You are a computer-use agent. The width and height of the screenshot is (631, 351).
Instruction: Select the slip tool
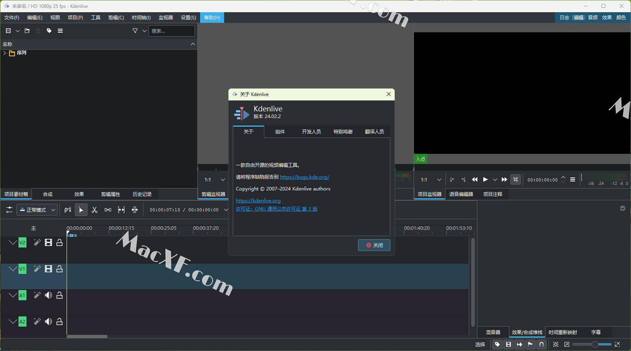[121, 210]
